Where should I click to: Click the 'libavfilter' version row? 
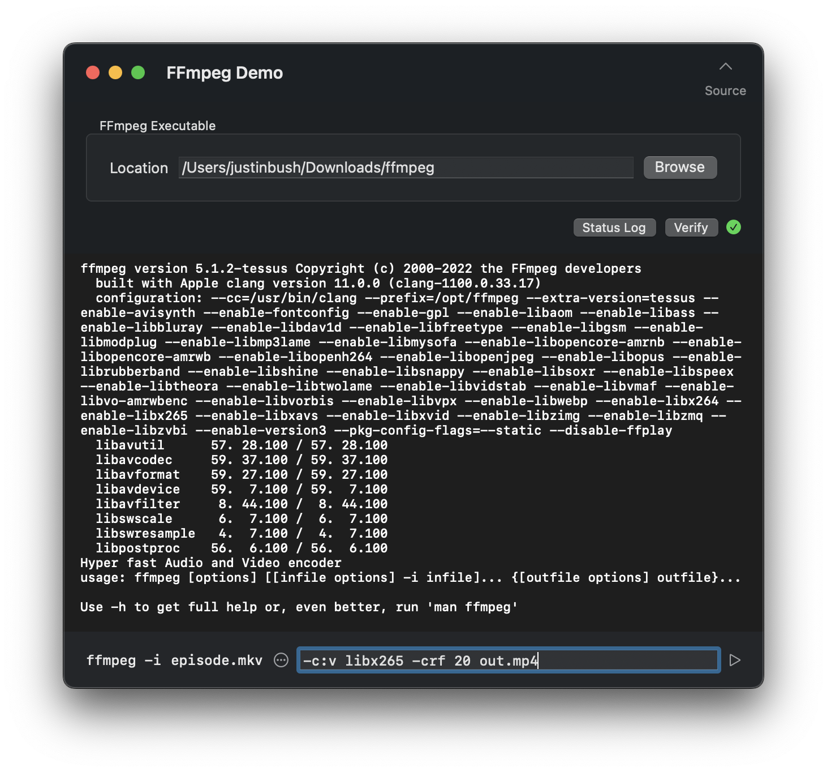(242, 504)
